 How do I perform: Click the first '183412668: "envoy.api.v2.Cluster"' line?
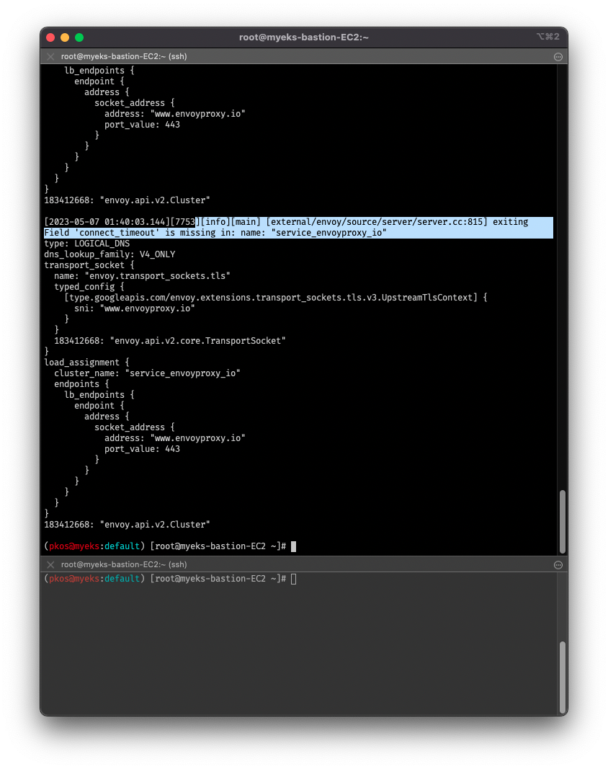click(x=127, y=200)
